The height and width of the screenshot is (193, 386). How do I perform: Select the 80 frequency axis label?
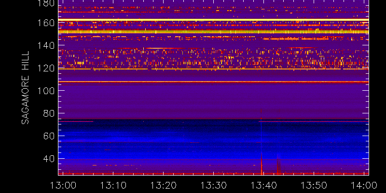click(x=49, y=113)
